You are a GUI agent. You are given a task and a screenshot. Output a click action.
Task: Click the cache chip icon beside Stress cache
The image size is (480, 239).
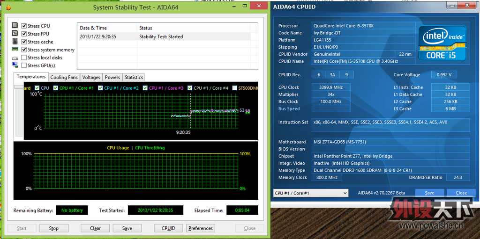[15, 42]
